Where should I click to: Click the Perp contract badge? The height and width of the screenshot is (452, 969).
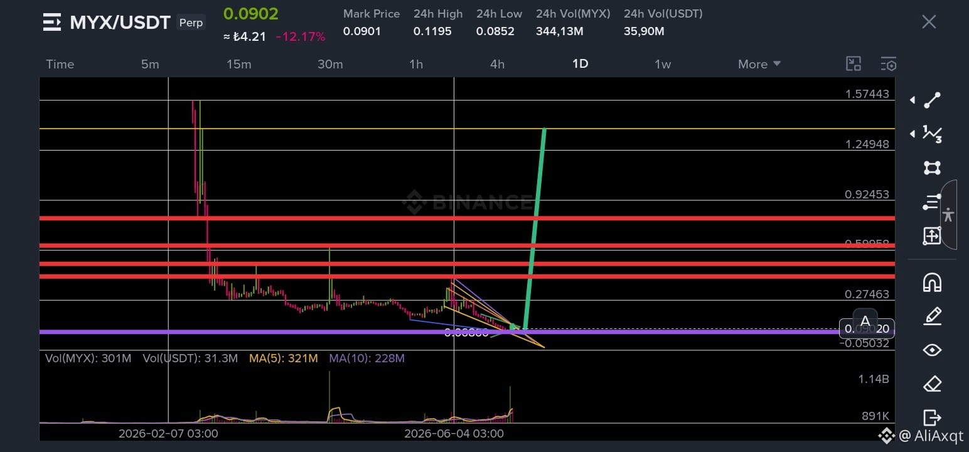click(x=191, y=23)
